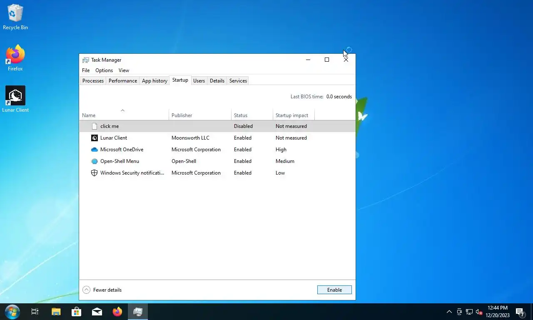Image resolution: width=533 pixels, height=320 pixels.
Task: Open the View menu
Action: (x=124, y=70)
